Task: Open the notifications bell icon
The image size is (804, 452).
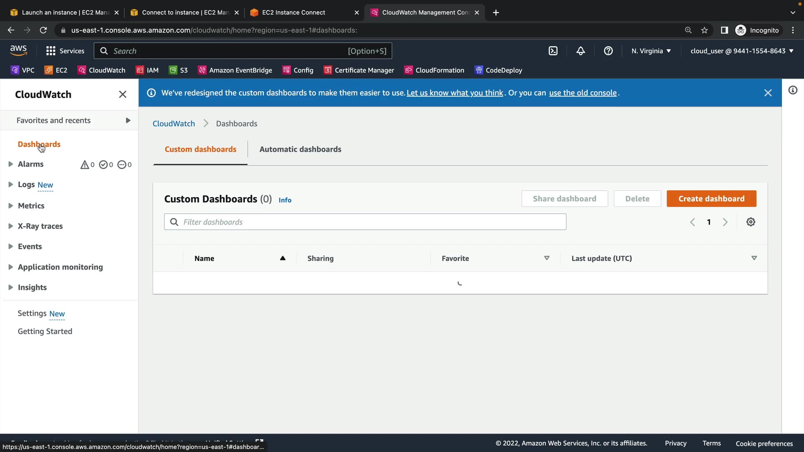Action: coord(580,51)
